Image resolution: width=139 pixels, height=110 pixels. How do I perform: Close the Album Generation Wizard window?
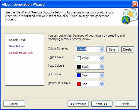[135, 4]
